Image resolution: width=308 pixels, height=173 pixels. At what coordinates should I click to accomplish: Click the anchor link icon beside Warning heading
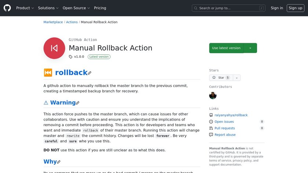pyautogui.click(x=77, y=103)
